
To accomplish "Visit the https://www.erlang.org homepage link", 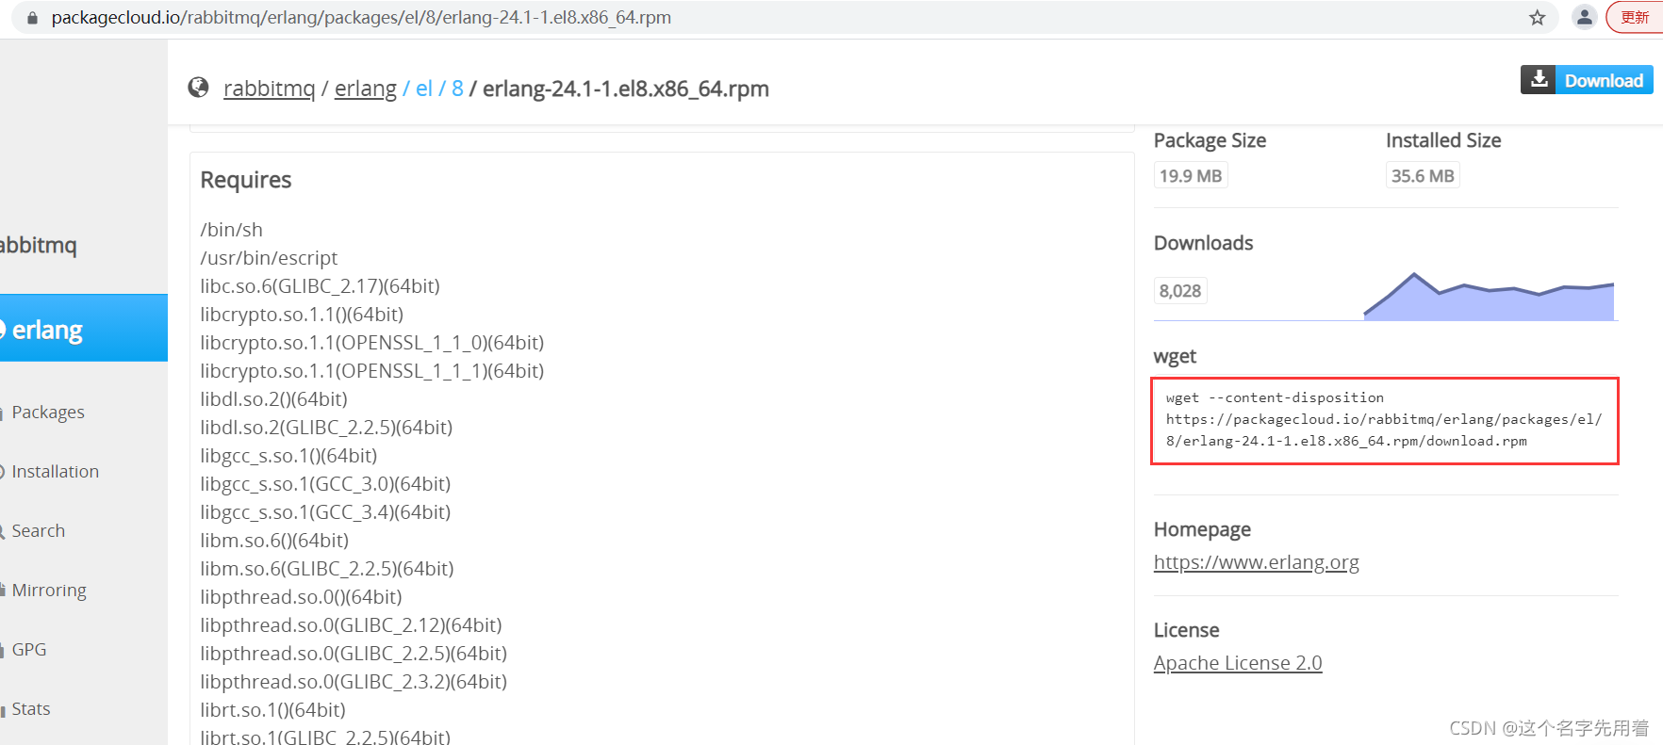I will (x=1257, y=562).
